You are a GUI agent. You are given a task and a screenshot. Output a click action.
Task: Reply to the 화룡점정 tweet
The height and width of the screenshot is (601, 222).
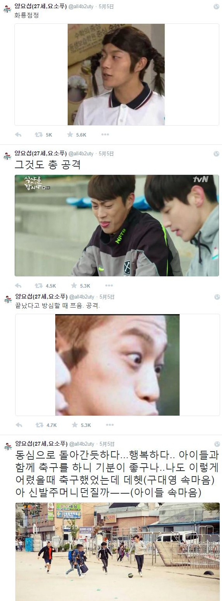18,135
